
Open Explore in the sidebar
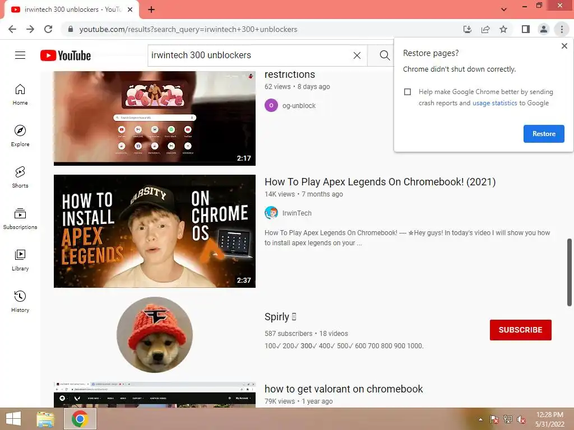click(x=20, y=135)
